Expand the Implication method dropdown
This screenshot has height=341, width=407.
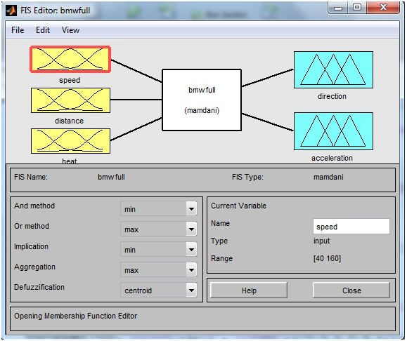(x=159, y=249)
